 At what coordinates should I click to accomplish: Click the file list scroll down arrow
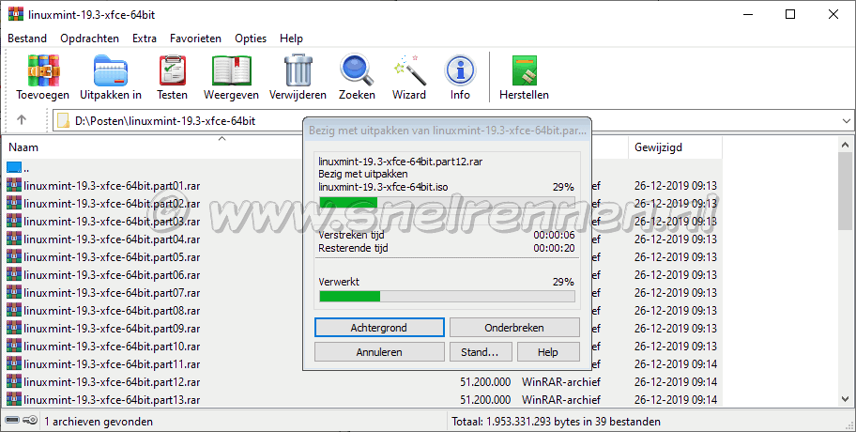click(845, 400)
